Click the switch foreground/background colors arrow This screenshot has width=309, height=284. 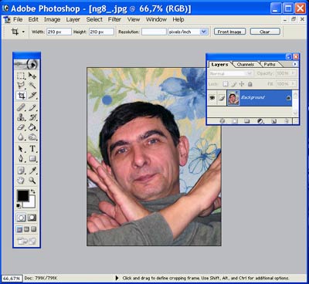click(32, 191)
